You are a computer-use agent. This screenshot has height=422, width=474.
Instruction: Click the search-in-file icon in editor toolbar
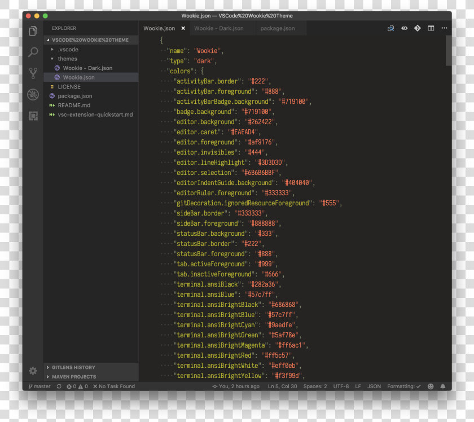(390, 28)
